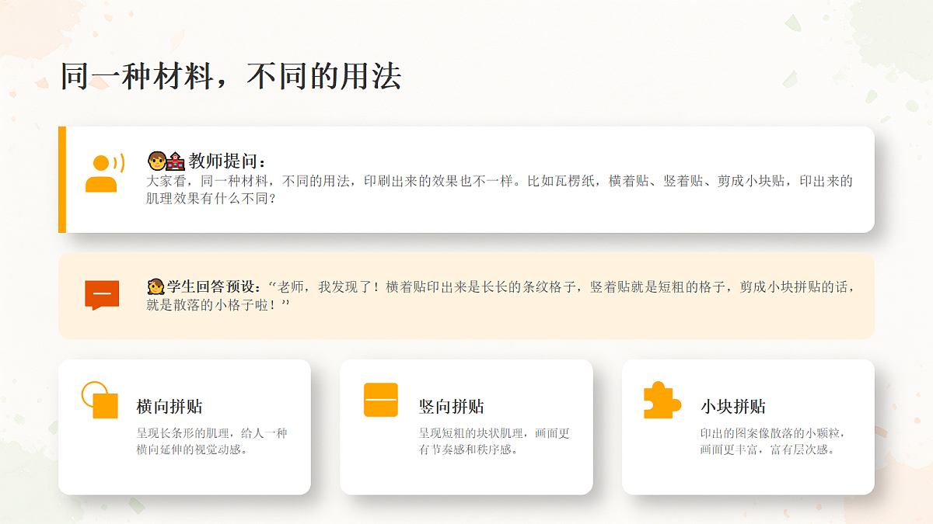
Task: Click the overlapping circle-square icon beside 横向拼贴
Action: 100,400
